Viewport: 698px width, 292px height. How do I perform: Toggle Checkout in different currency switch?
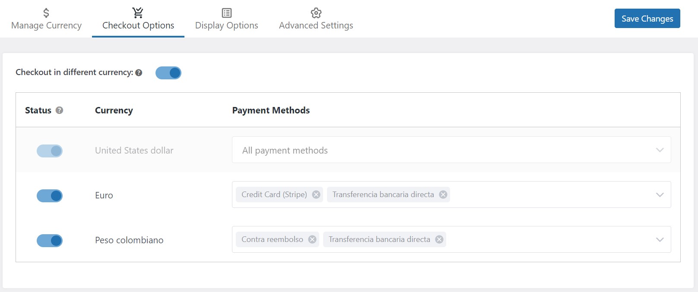click(168, 73)
